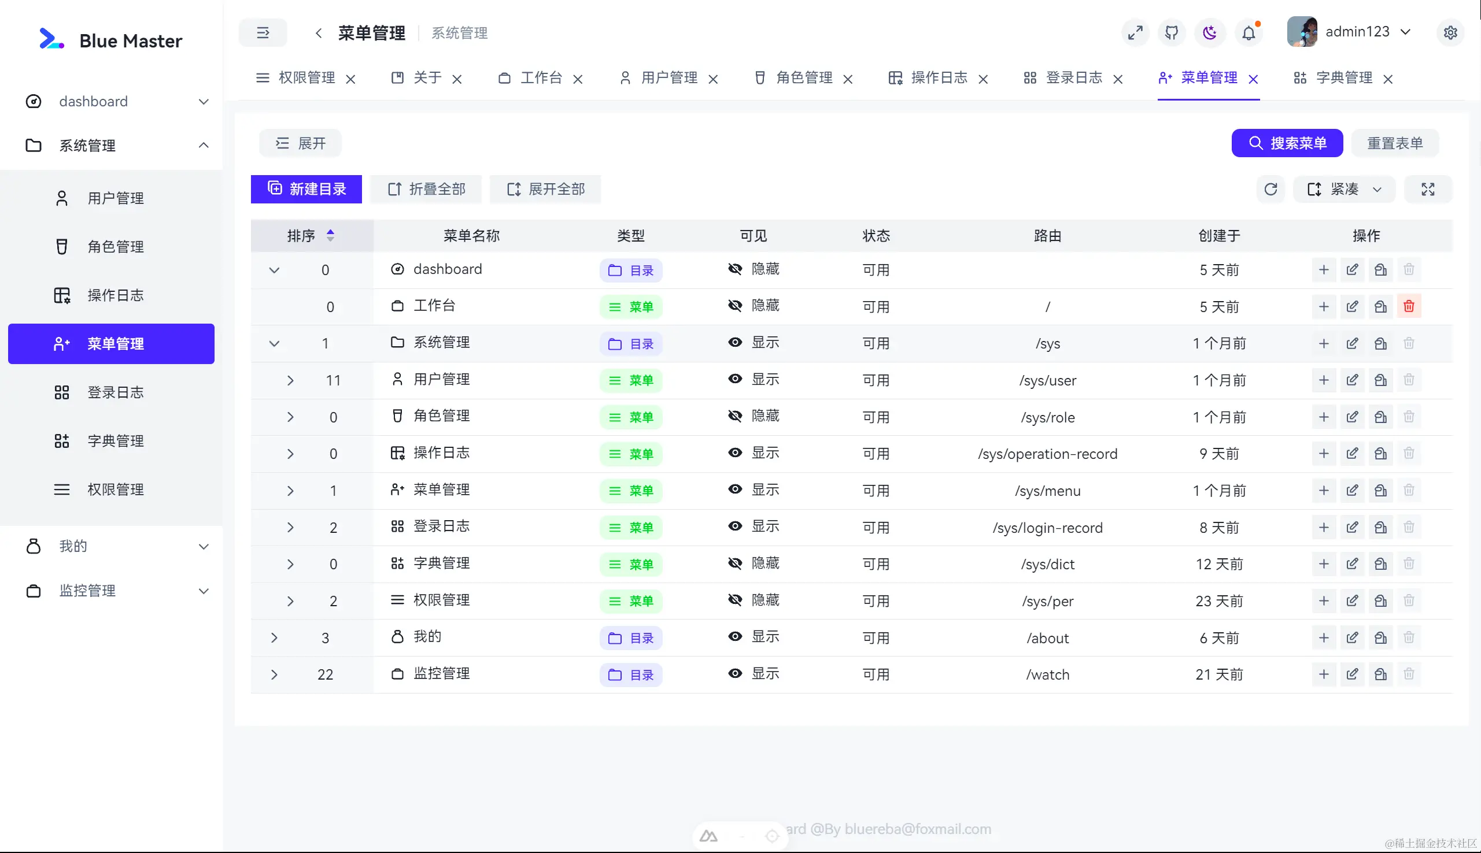Close the 字典管理 tab

tap(1388, 79)
